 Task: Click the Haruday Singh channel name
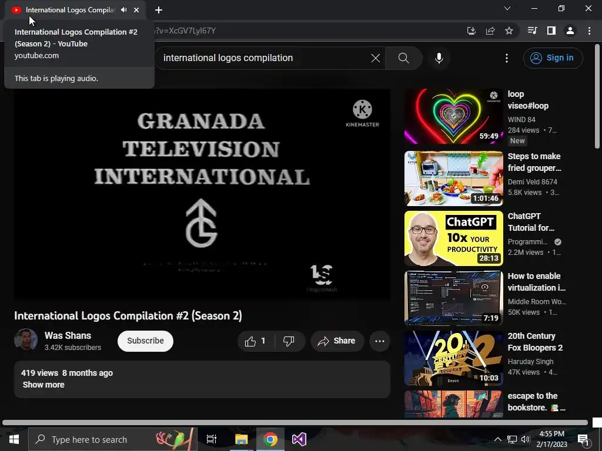tap(531, 362)
